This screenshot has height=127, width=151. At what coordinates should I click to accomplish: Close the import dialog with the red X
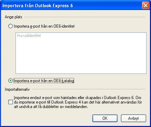(x=145, y=6)
